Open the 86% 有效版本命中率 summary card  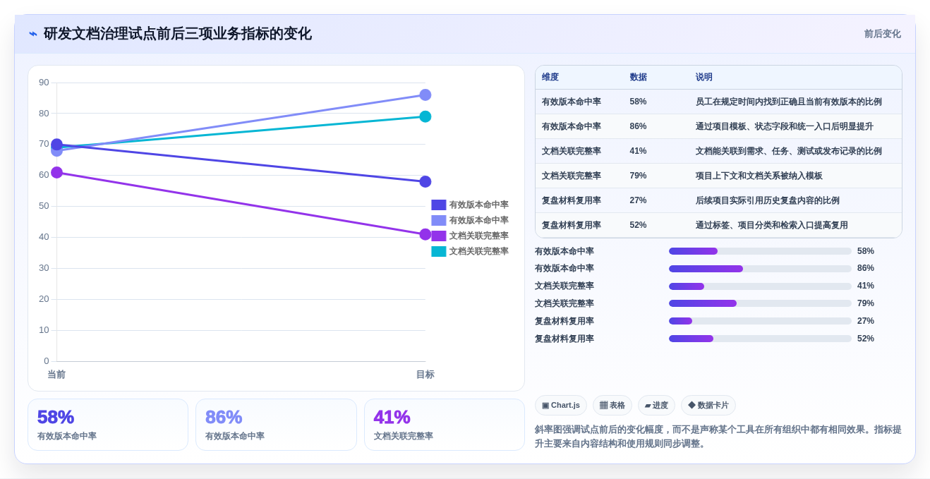(x=276, y=425)
